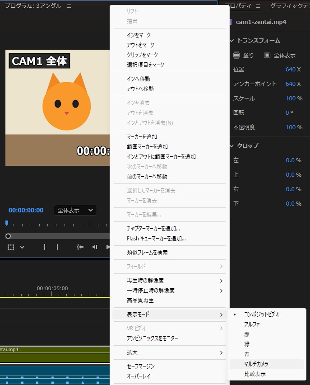Select the green video clip in the timeline
The width and height of the screenshot is (310, 385).
coord(55,354)
